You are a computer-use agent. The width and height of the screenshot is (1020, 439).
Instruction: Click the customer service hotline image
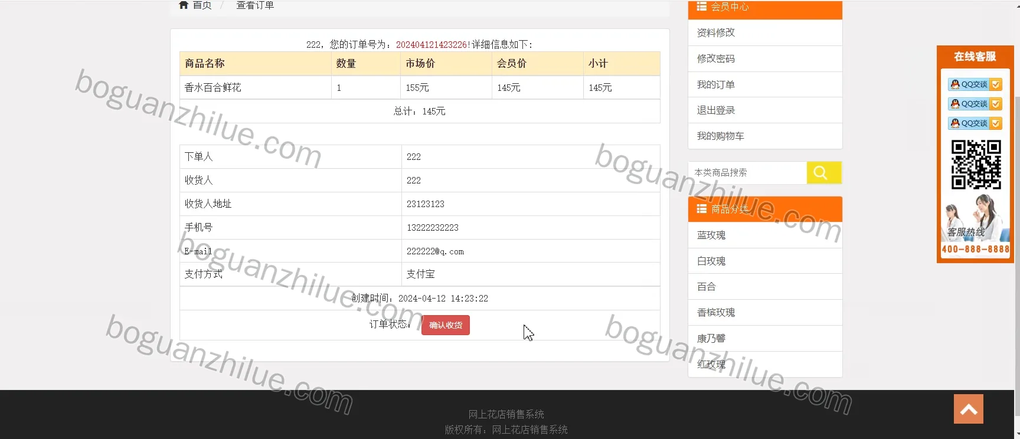point(975,217)
